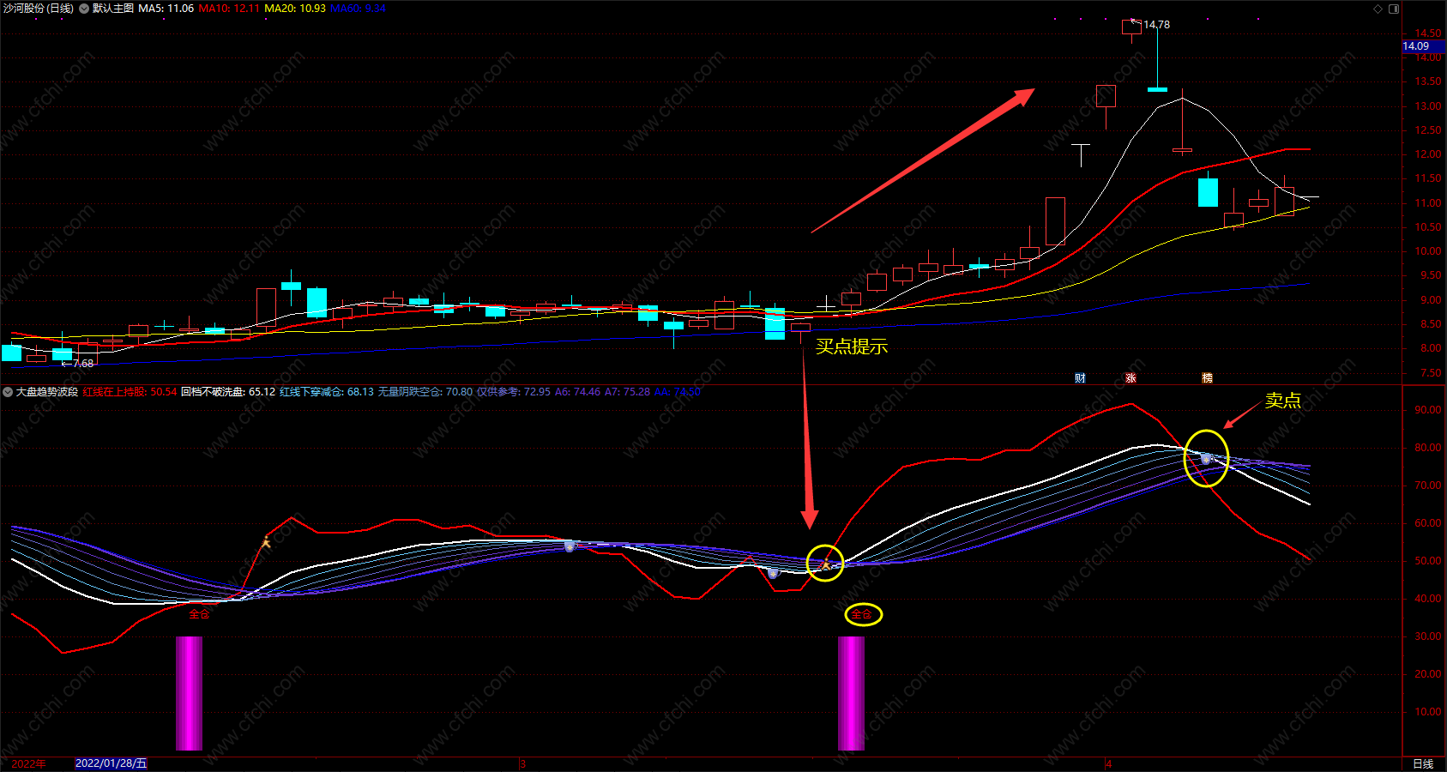Select the A7: 75.28 indicator value
The image size is (1447, 772).
tap(628, 392)
